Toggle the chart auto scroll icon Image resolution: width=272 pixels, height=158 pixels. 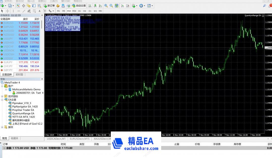click(x=123, y=6)
